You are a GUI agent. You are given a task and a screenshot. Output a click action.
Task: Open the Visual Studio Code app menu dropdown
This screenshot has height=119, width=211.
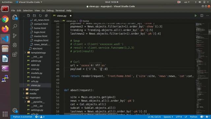coord(29,2)
